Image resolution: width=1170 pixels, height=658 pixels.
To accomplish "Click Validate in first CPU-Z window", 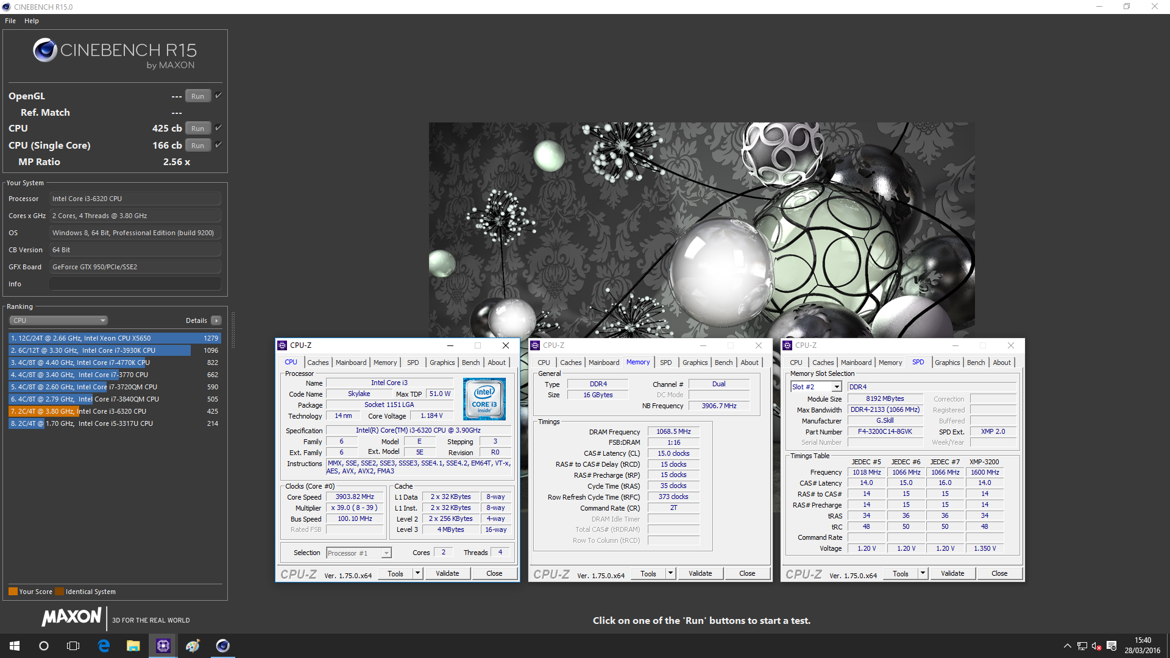I will coord(447,573).
